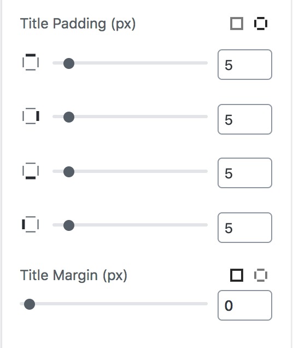This screenshot has width=293, height=348.
Task: Select individual sides icon for Title Margin
Action: coord(260,275)
